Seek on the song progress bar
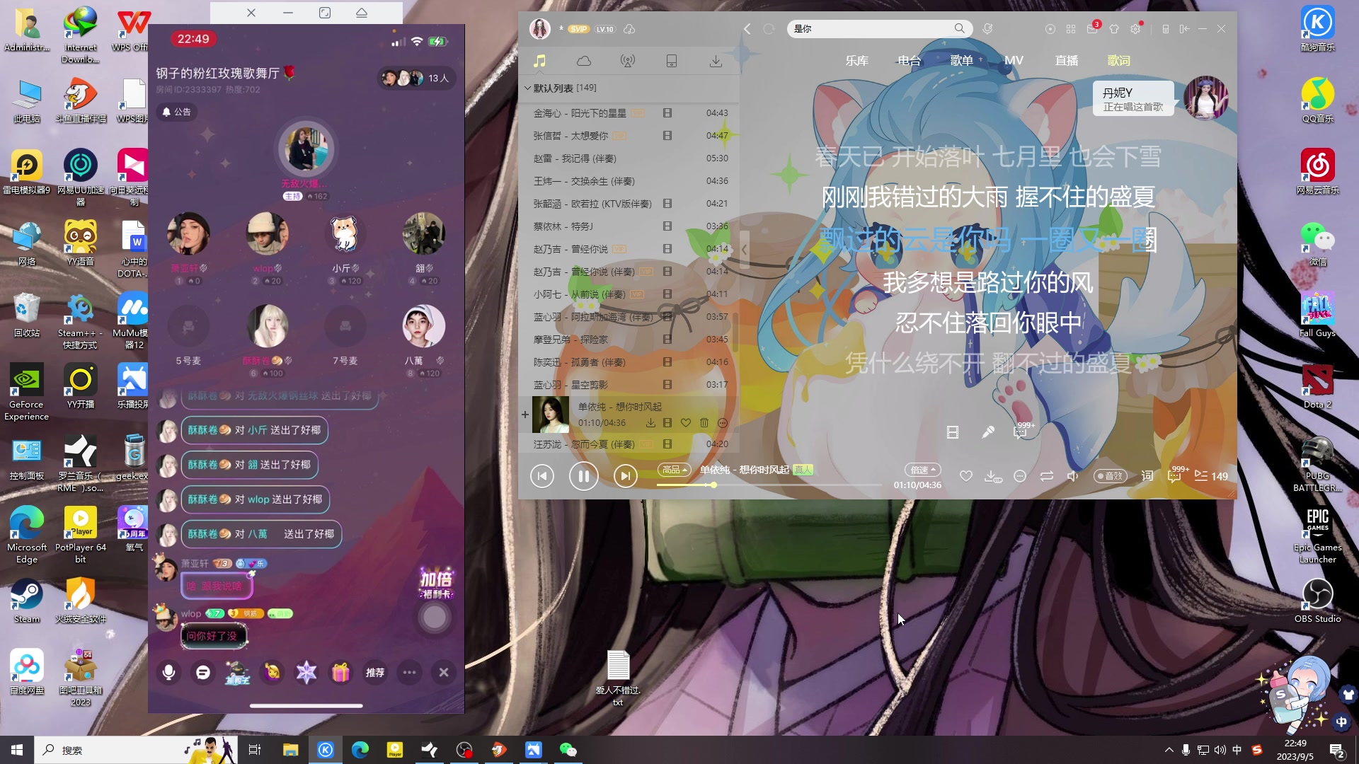Viewport: 1359px width, 764px height. click(x=769, y=485)
